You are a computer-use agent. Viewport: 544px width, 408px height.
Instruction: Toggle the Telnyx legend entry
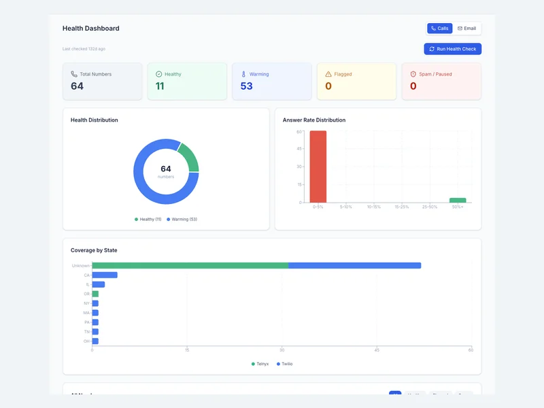[260, 364]
